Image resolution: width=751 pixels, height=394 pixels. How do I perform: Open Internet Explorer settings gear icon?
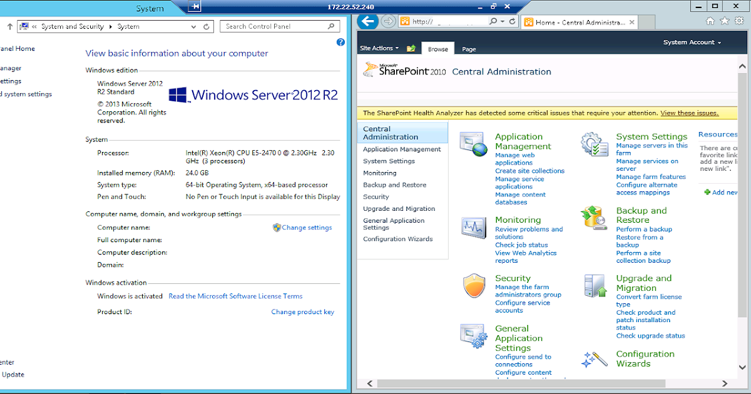point(740,21)
